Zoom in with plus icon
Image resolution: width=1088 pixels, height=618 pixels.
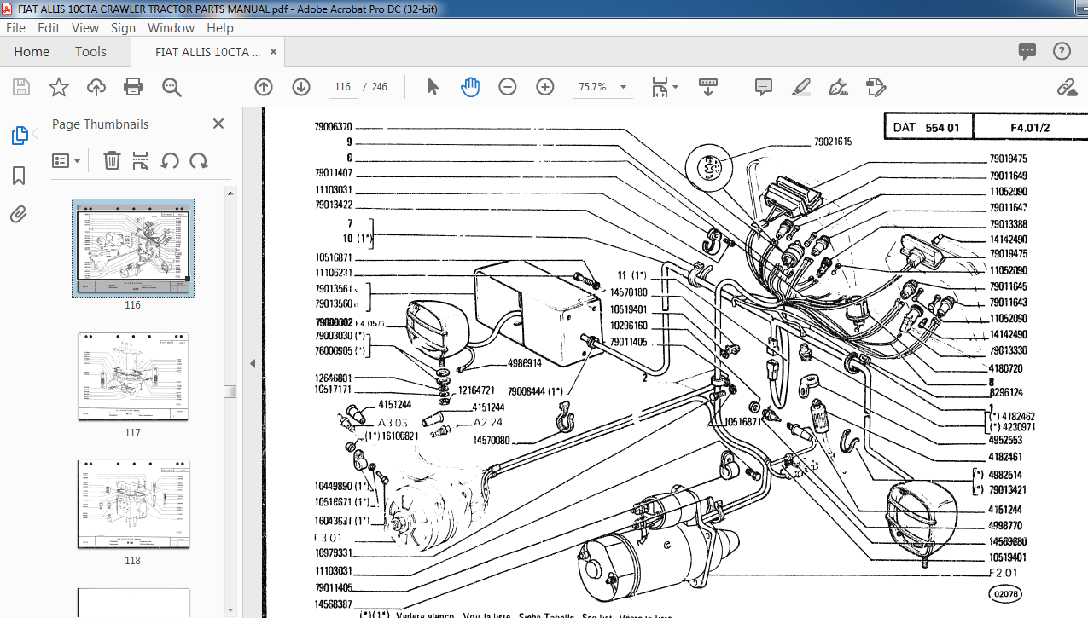pyautogui.click(x=545, y=87)
